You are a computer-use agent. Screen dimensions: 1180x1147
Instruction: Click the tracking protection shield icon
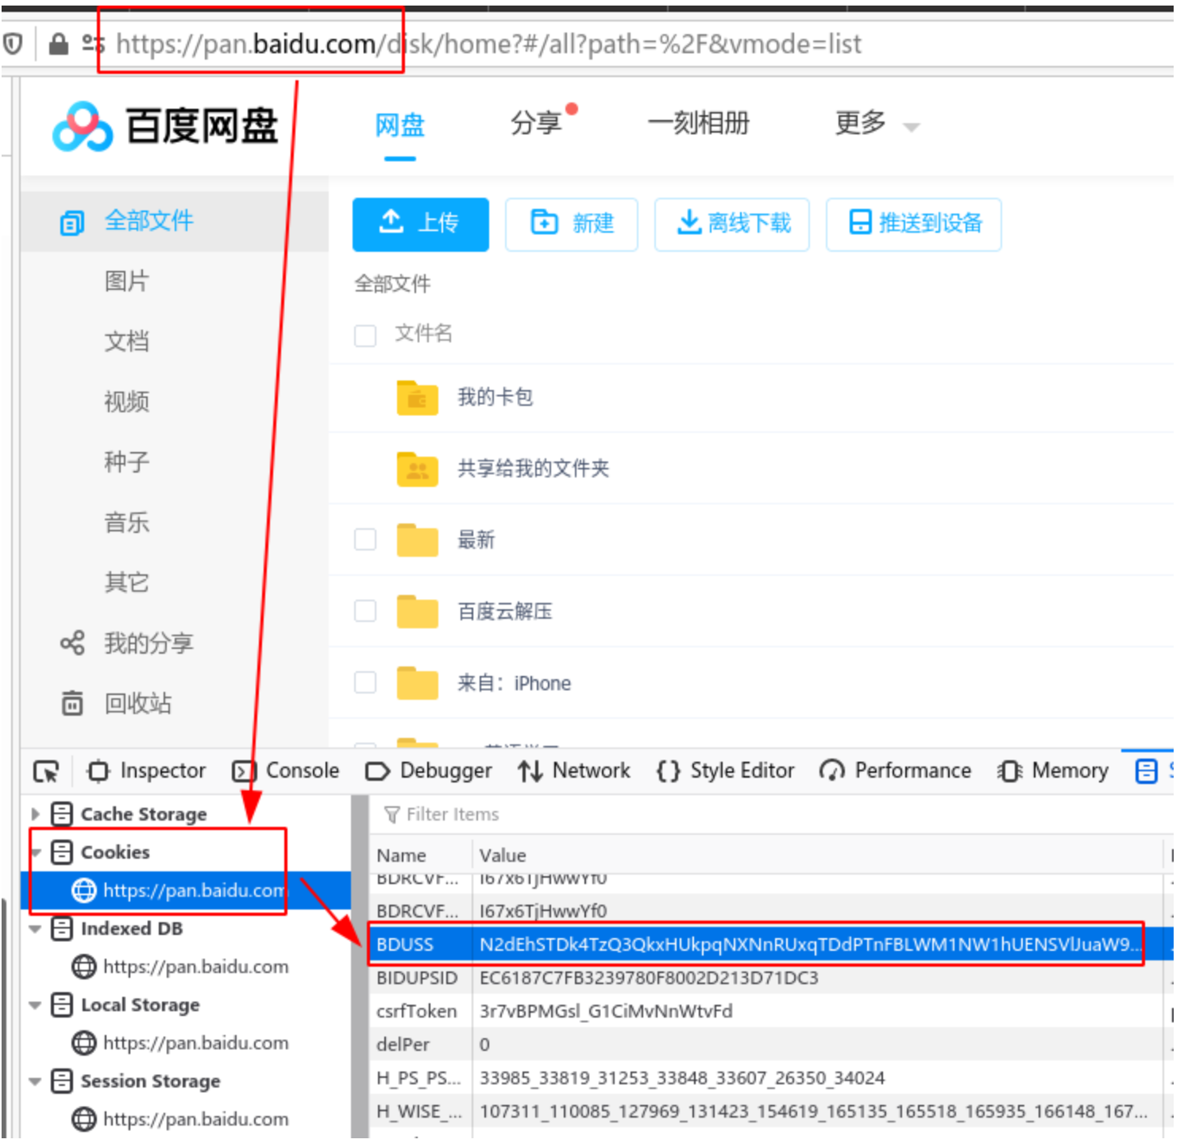[12, 44]
